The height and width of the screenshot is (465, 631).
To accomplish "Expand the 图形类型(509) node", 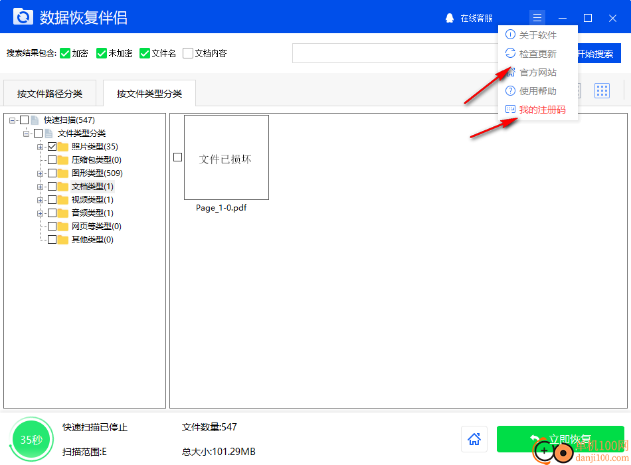I will point(40,173).
